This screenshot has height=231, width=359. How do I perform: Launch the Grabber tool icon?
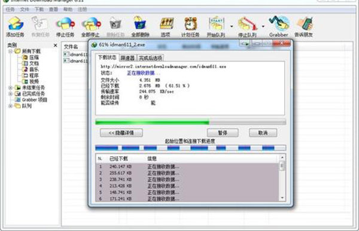tap(279, 23)
